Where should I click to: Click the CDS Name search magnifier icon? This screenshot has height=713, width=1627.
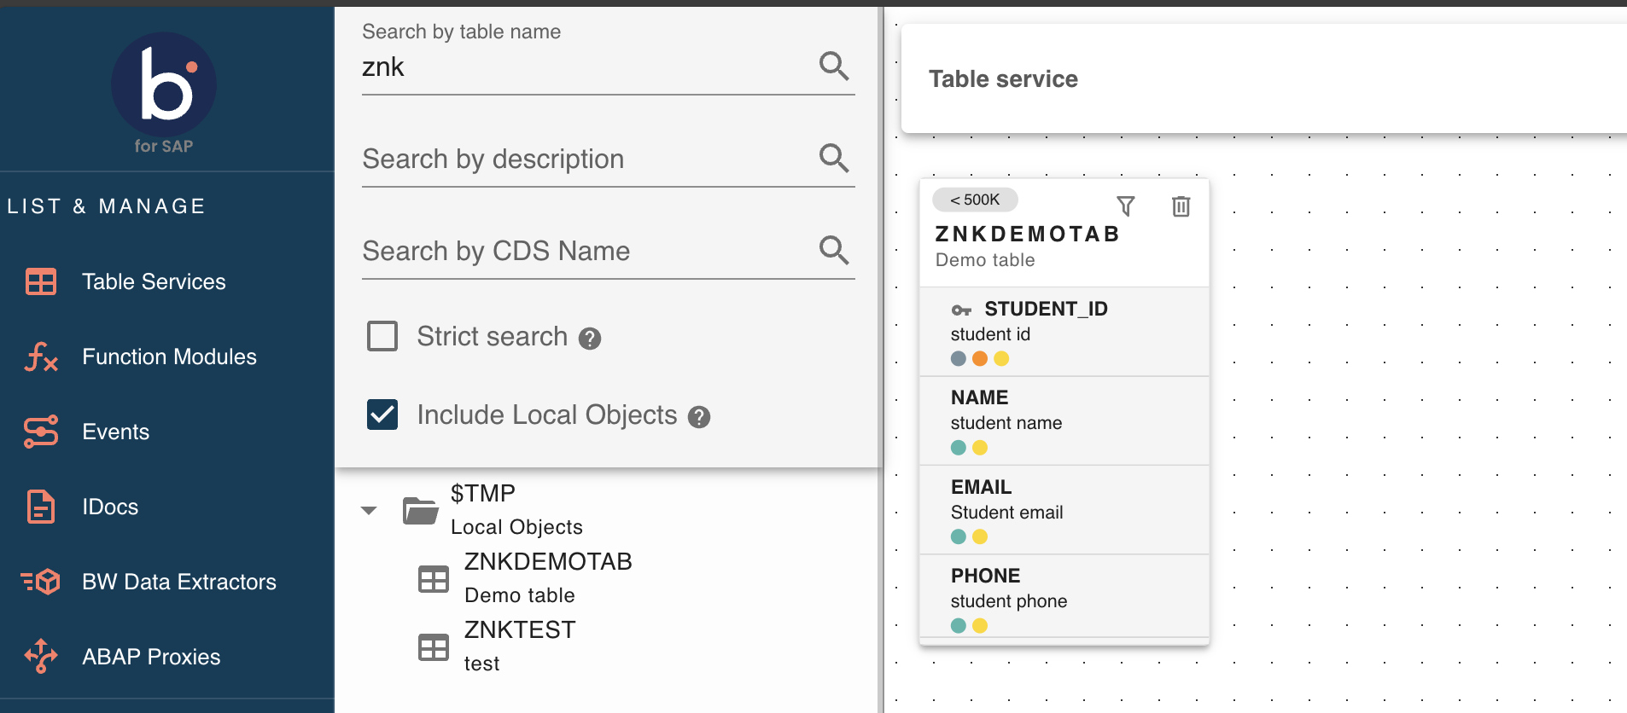[833, 250]
